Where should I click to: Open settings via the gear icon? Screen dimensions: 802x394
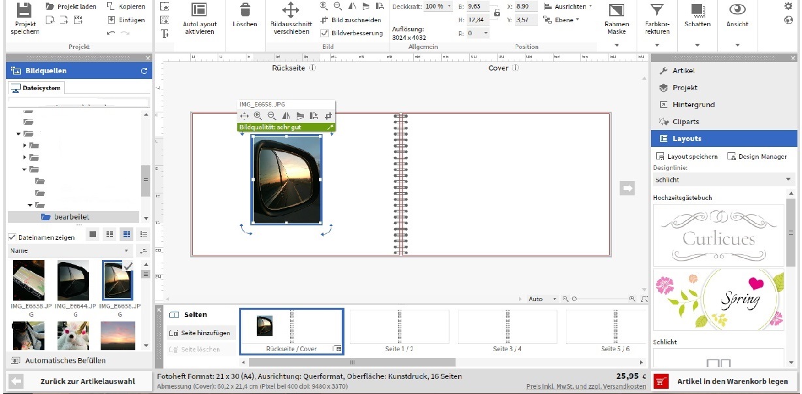point(788,6)
